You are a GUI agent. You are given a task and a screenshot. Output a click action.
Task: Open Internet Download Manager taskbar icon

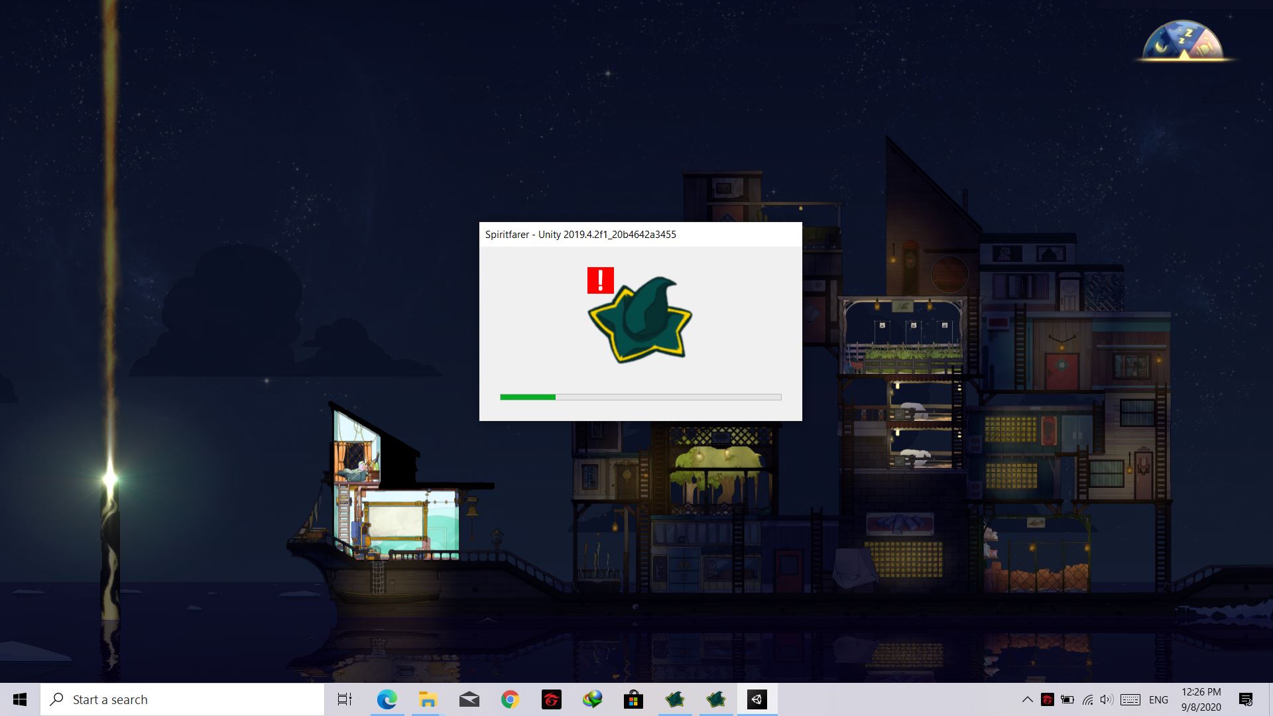(x=592, y=699)
